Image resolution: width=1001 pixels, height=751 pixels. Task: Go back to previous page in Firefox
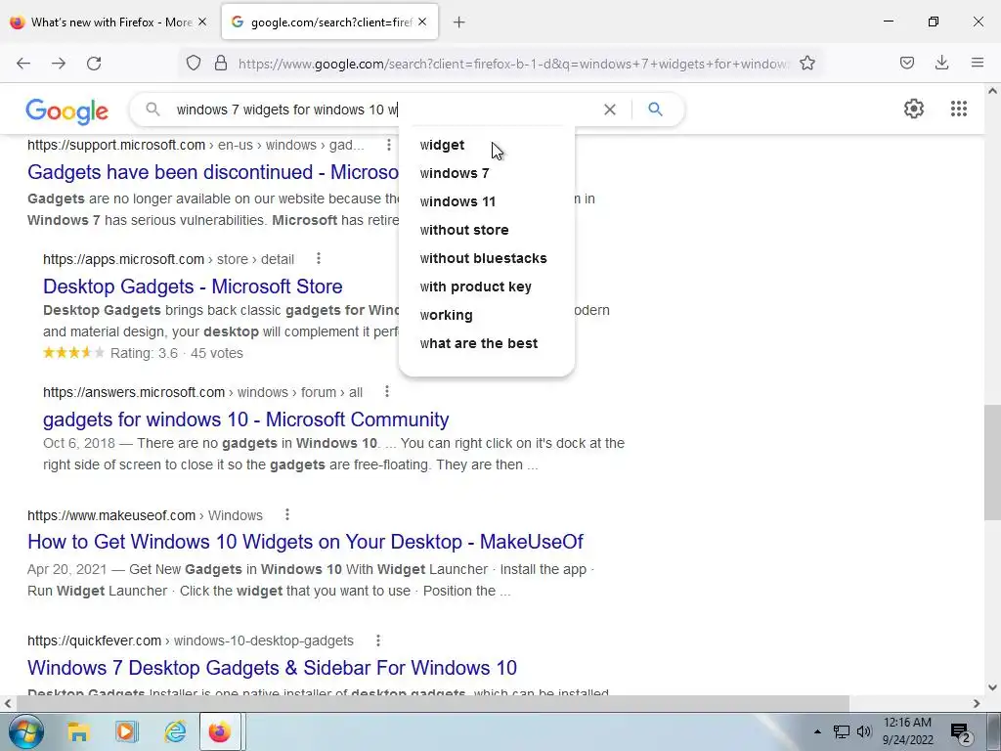23,64
